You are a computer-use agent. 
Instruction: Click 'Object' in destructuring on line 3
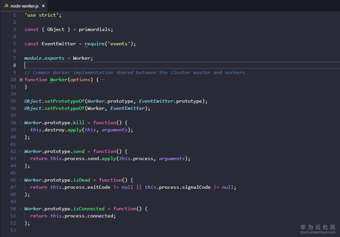pos(56,30)
